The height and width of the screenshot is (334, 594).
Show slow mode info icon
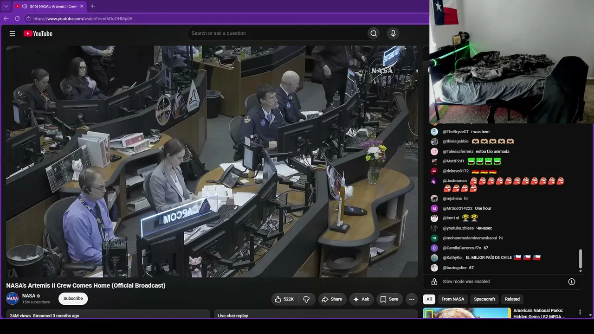[x=572, y=282]
